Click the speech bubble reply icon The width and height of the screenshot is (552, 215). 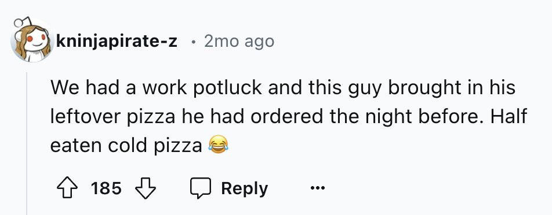coord(201,188)
